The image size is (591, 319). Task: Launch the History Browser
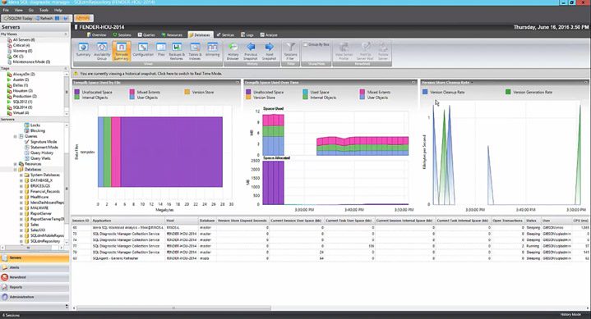233,51
